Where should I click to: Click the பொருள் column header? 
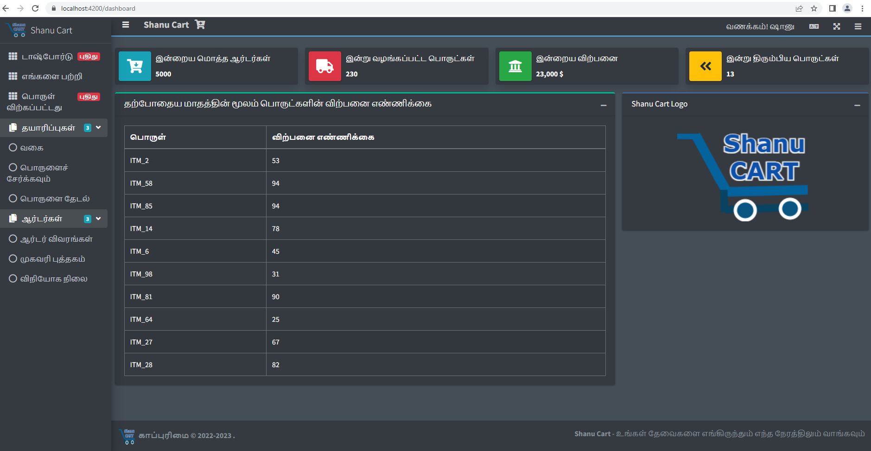[x=195, y=137]
